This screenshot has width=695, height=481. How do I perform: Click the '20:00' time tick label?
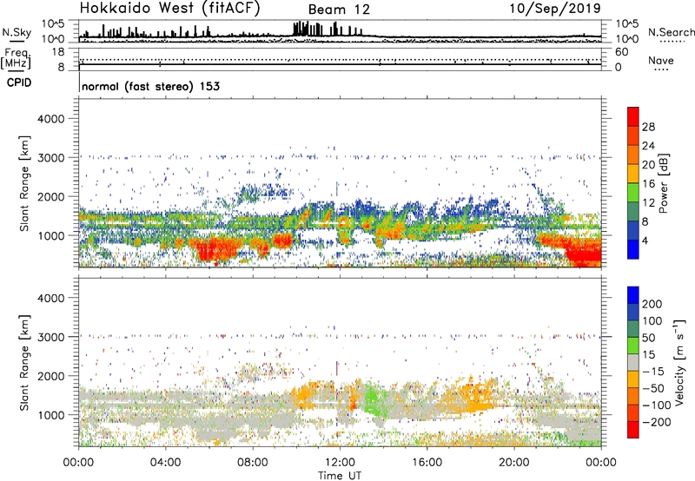click(x=513, y=463)
